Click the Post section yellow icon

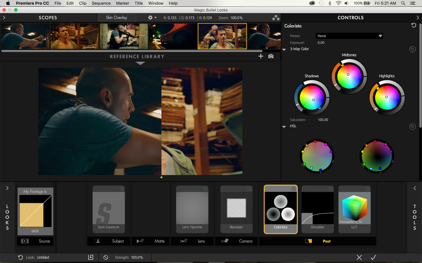point(309,241)
